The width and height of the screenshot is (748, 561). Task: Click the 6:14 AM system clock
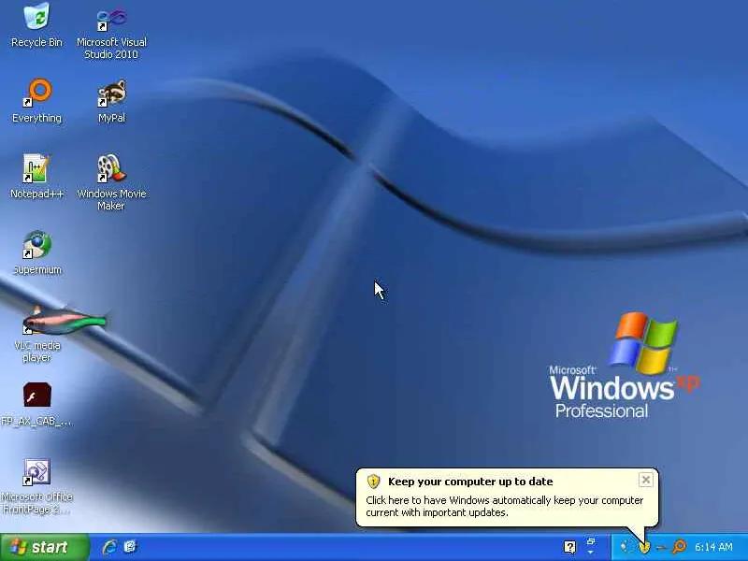tap(713, 547)
